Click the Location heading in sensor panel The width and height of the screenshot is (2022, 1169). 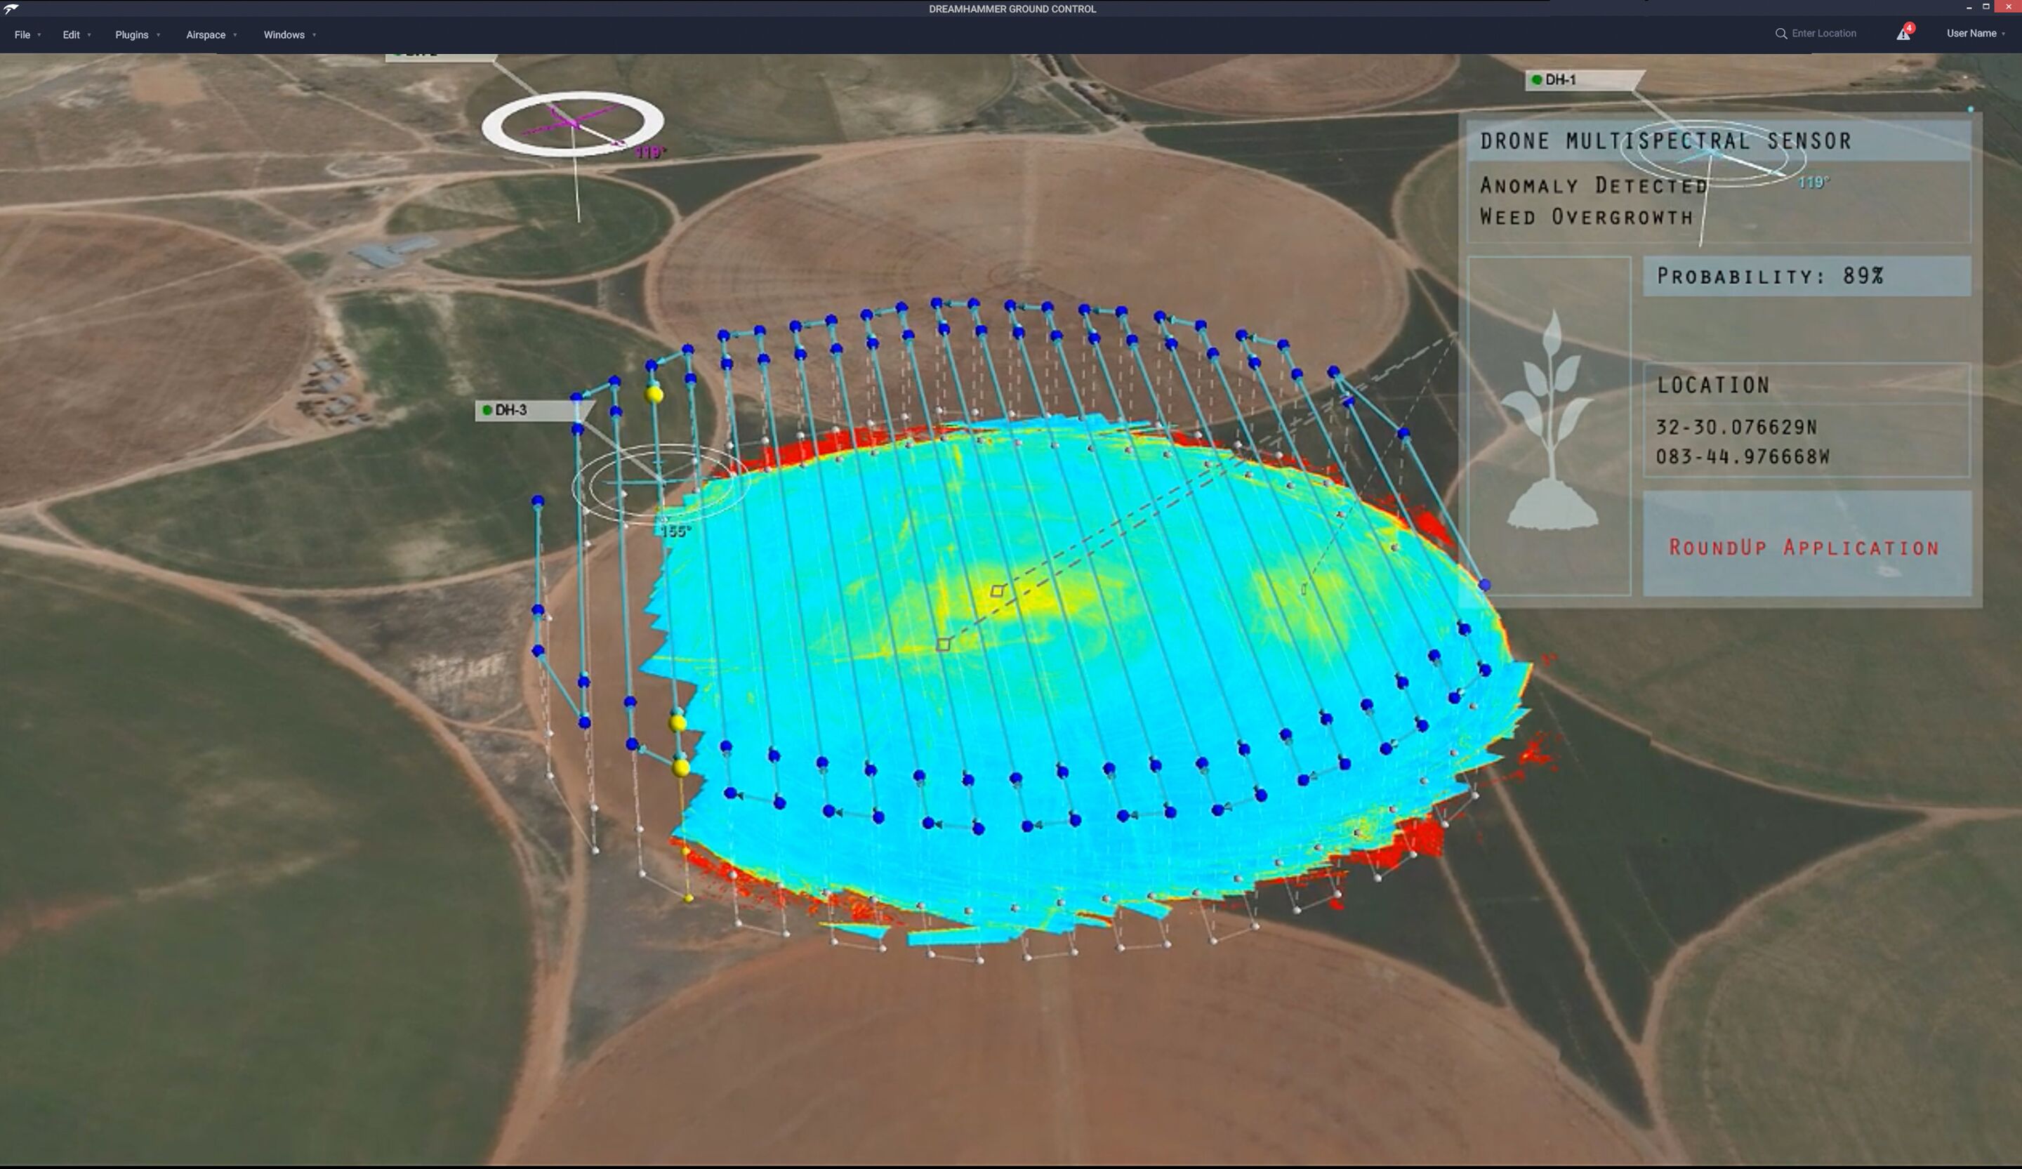tap(1713, 385)
